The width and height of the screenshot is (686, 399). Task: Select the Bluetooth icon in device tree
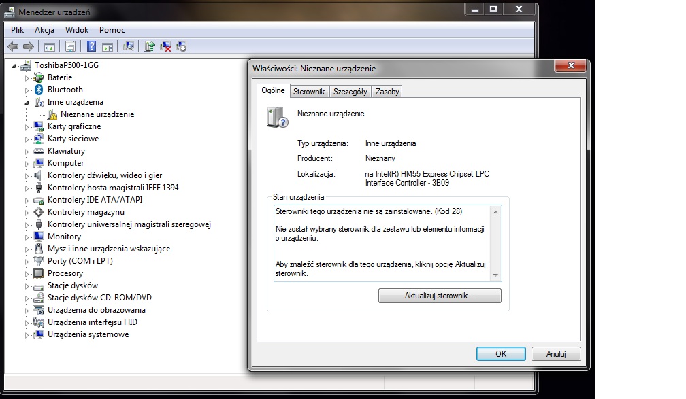[39, 90]
